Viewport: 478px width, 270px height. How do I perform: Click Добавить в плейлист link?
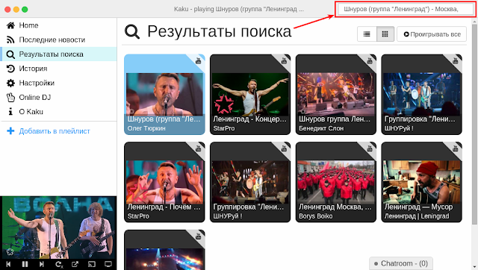pos(55,131)
